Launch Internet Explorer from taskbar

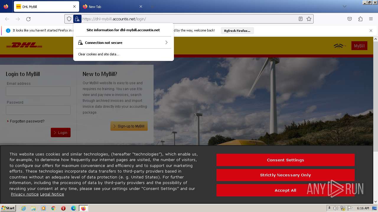[23, 208]
